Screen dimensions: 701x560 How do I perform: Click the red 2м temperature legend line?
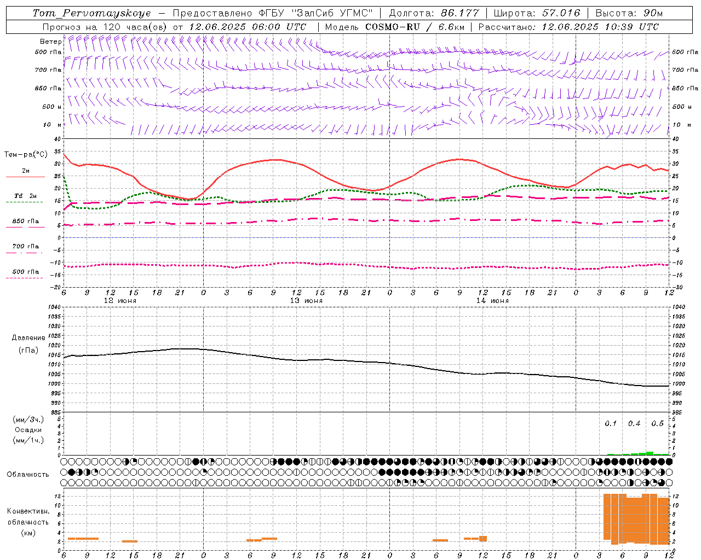tap(26, 177)
